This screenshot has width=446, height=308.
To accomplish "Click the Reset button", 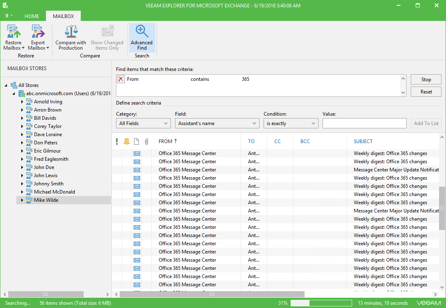I will [x=426, y=91].
